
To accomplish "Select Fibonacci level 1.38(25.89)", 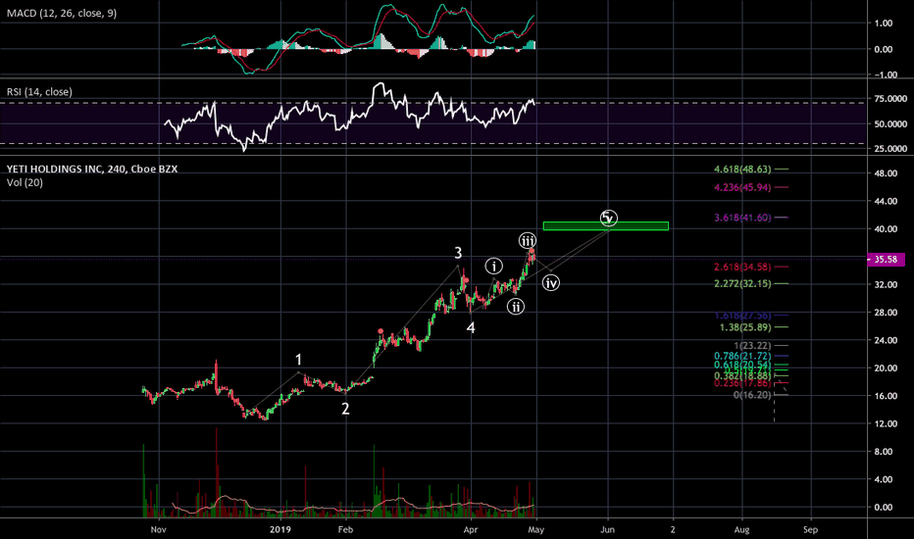I will pos(745,327).
